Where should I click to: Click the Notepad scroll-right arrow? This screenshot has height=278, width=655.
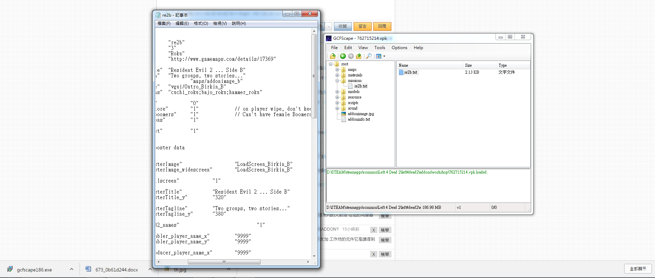pos(308,262)
